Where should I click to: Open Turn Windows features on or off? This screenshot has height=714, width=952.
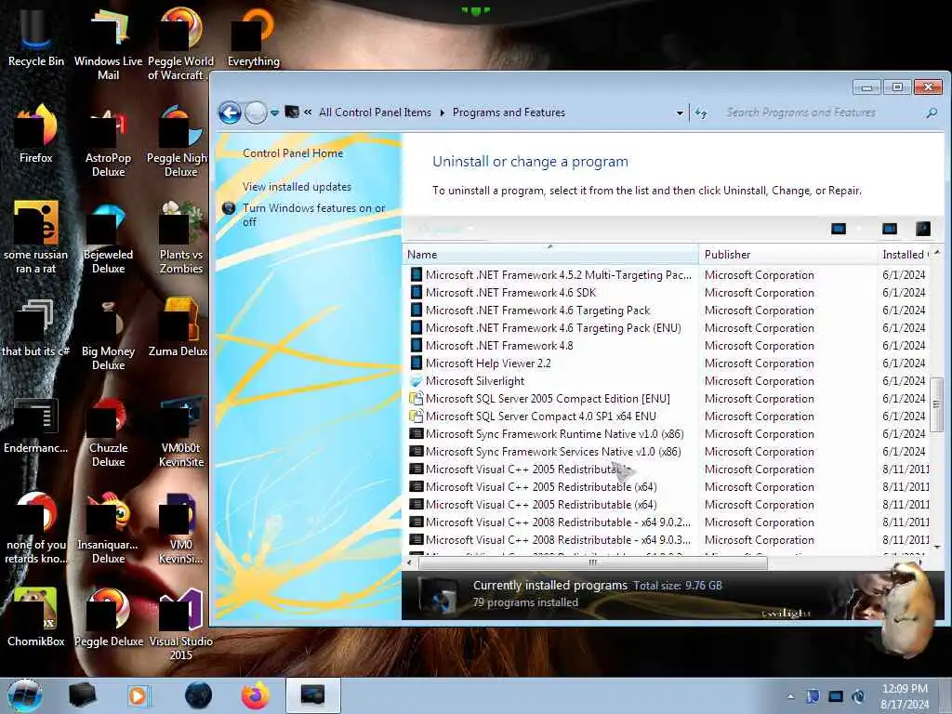314,215
